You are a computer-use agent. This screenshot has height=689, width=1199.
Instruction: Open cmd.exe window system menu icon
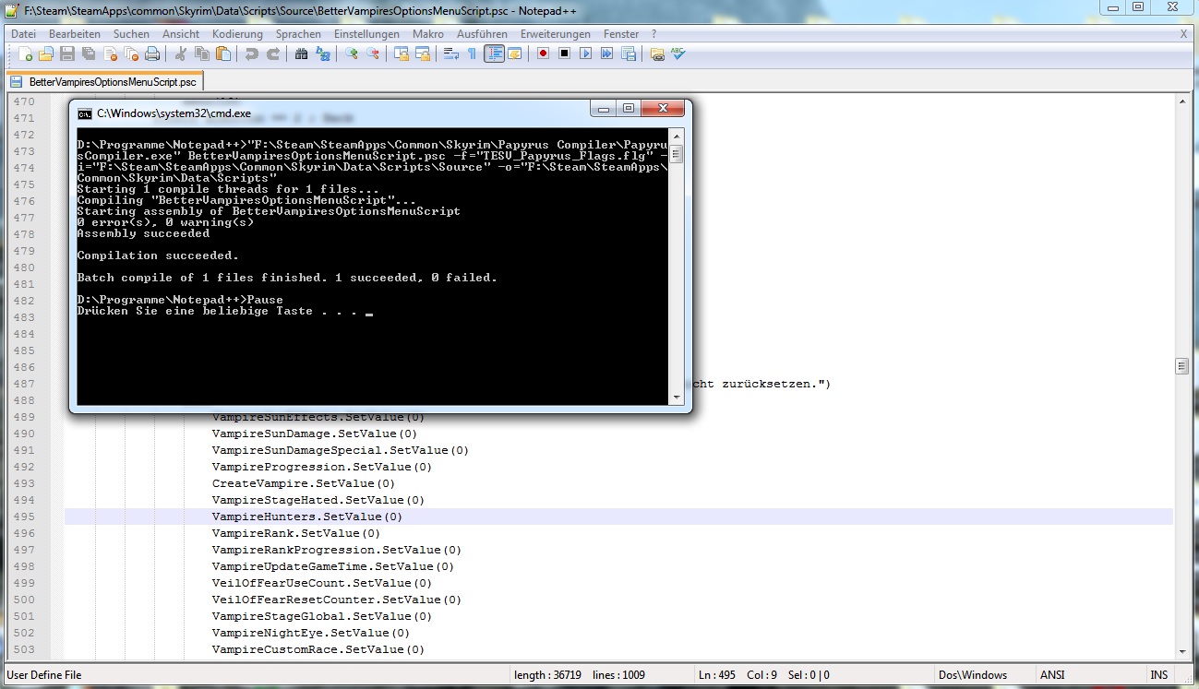(84, 113)
